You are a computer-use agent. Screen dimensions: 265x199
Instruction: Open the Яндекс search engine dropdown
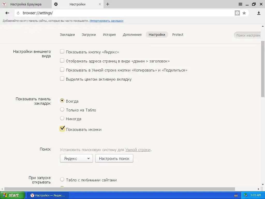76,158
